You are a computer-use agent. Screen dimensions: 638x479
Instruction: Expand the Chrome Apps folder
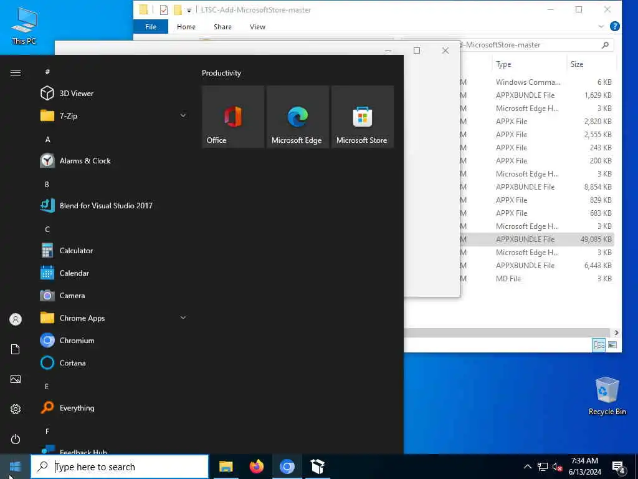(x=183, y=317)
